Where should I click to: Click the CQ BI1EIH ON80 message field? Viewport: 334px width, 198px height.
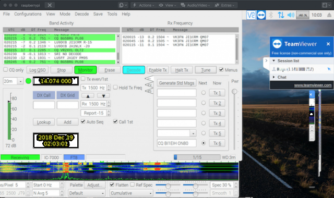(x=176, y=143)
